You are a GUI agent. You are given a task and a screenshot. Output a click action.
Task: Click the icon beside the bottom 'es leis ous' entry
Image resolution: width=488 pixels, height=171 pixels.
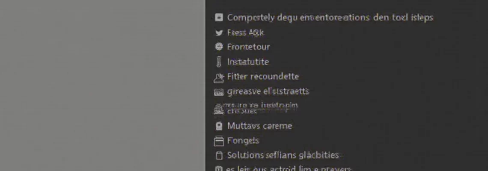coord(219,169)
